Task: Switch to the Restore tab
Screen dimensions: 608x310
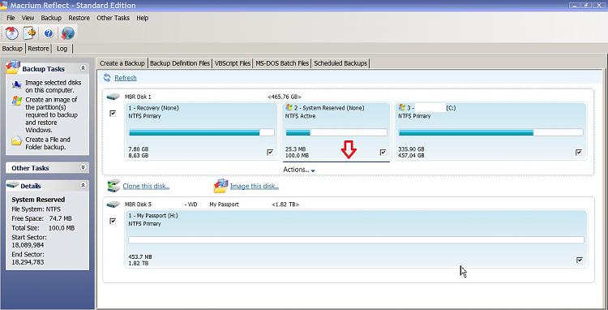Action: 38,49
